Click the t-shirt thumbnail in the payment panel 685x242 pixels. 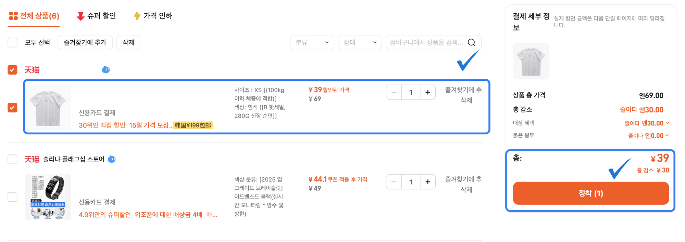tap(531, 61)
